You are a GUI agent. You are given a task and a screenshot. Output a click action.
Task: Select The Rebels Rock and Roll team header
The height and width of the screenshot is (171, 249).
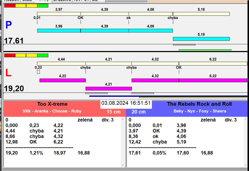pyautogui.click(x=199, y=104)
